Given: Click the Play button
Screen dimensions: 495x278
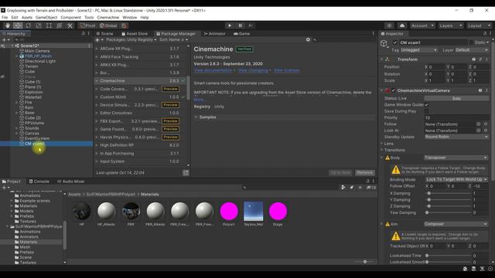Looking at the screenshot, I should (230, 25).
